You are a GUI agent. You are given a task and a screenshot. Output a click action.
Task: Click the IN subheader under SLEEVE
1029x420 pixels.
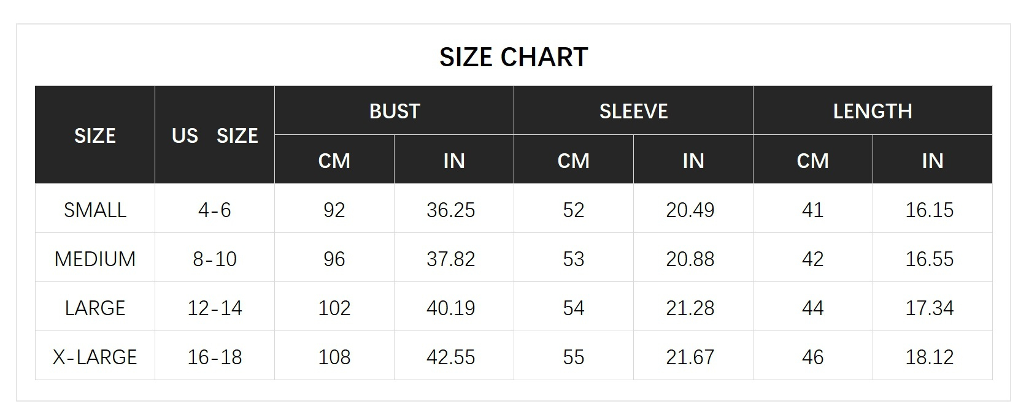(x=693, y=161)
